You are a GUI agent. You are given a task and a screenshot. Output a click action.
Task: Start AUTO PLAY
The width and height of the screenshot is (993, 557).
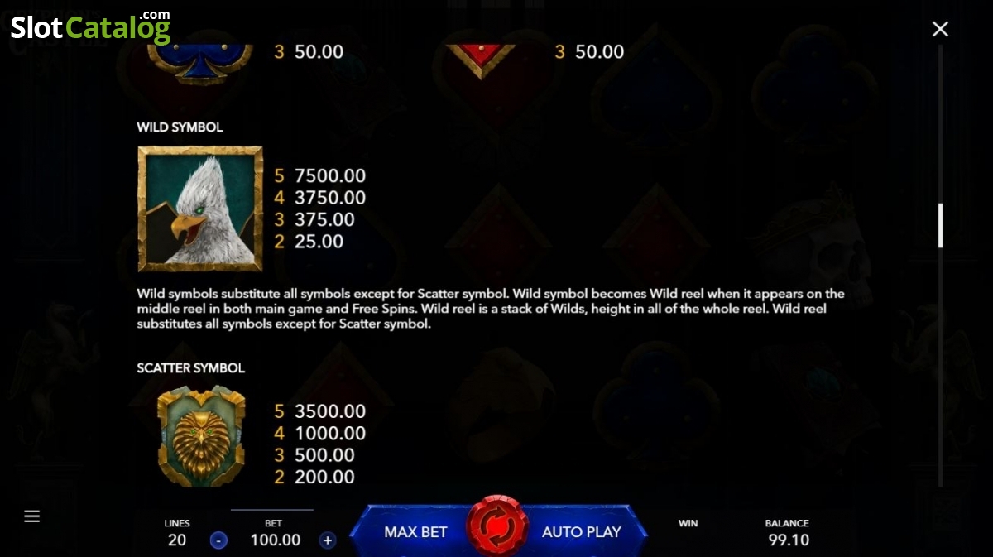[582, 531]
